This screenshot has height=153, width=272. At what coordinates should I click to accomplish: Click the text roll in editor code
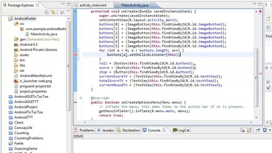click(x=103, y=63)
